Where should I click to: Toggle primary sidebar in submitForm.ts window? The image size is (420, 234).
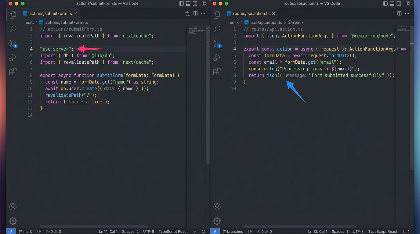click(182, 4)
